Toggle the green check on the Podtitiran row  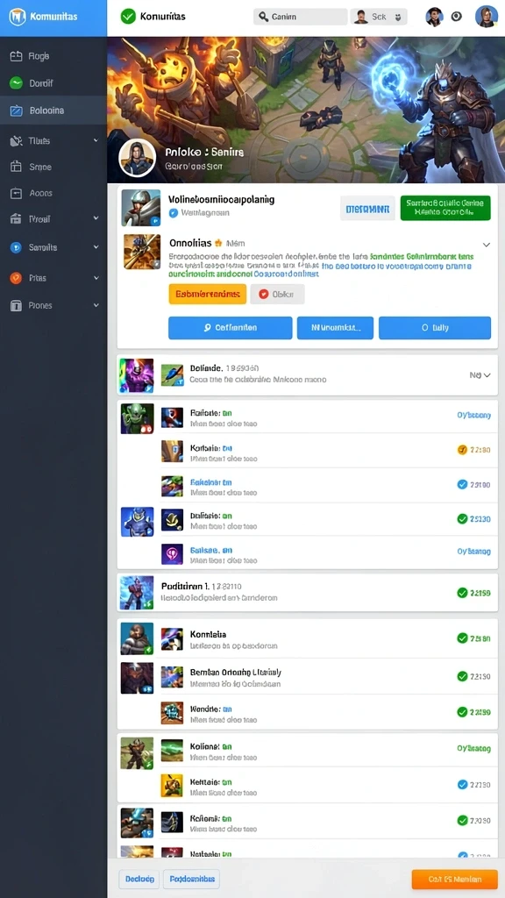click(463, 593)
